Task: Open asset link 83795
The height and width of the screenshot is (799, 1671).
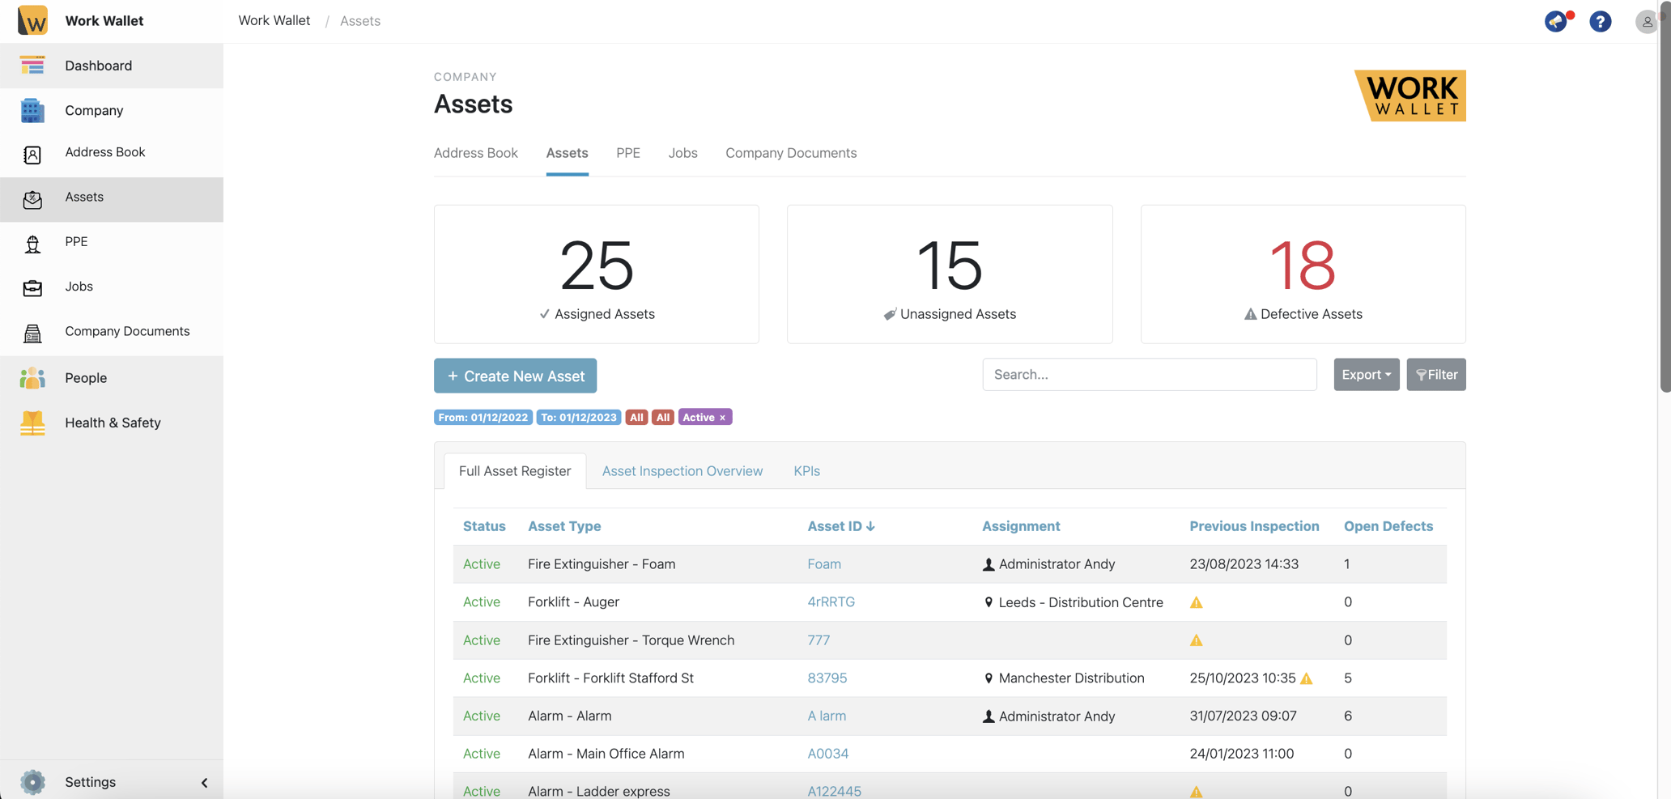Action: (x=827, y=678)
